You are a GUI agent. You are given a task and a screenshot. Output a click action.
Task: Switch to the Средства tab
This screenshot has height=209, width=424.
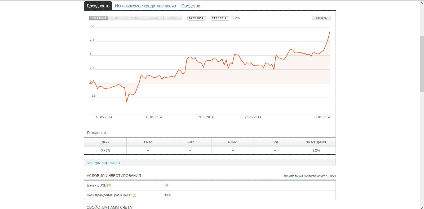(x=191, y=6)
